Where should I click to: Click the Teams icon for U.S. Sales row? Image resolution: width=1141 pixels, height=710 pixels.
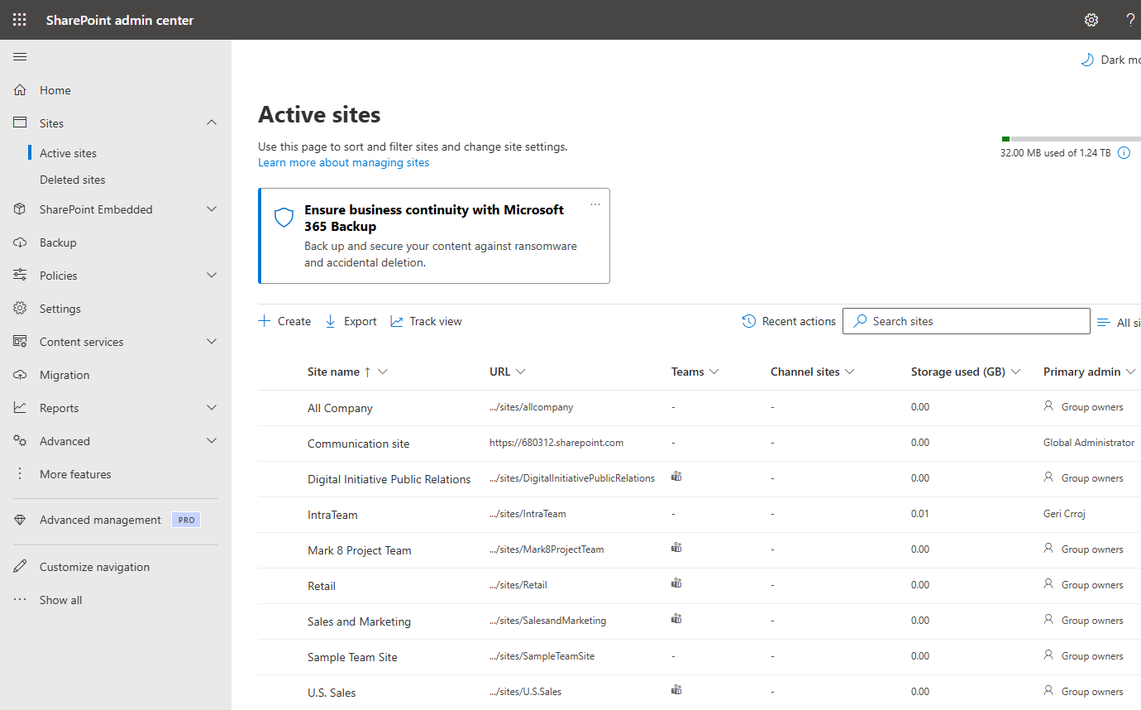(x=676, y=690)
